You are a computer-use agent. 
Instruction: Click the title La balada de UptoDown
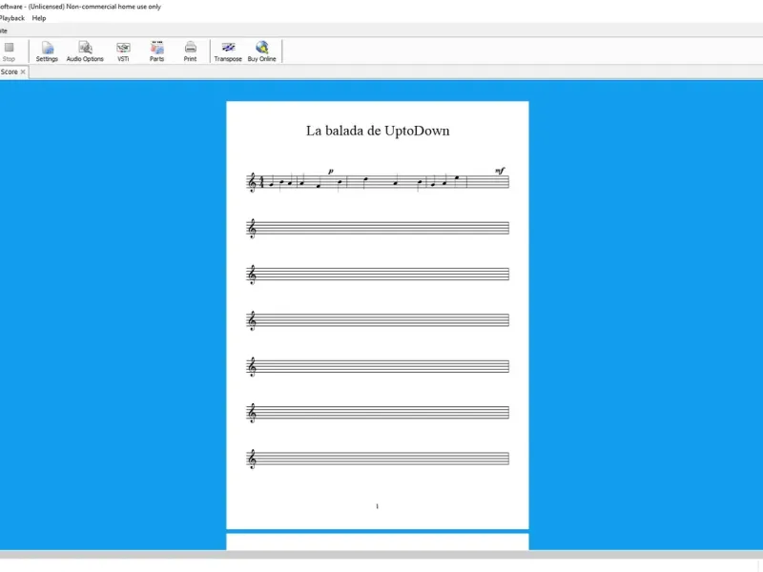pyautogui.click(x=378, y=131)
